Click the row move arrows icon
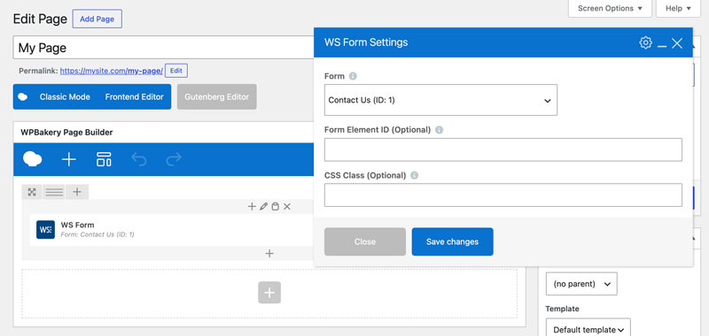The height and width of the screenshot is (336, 709). point(32,192)
